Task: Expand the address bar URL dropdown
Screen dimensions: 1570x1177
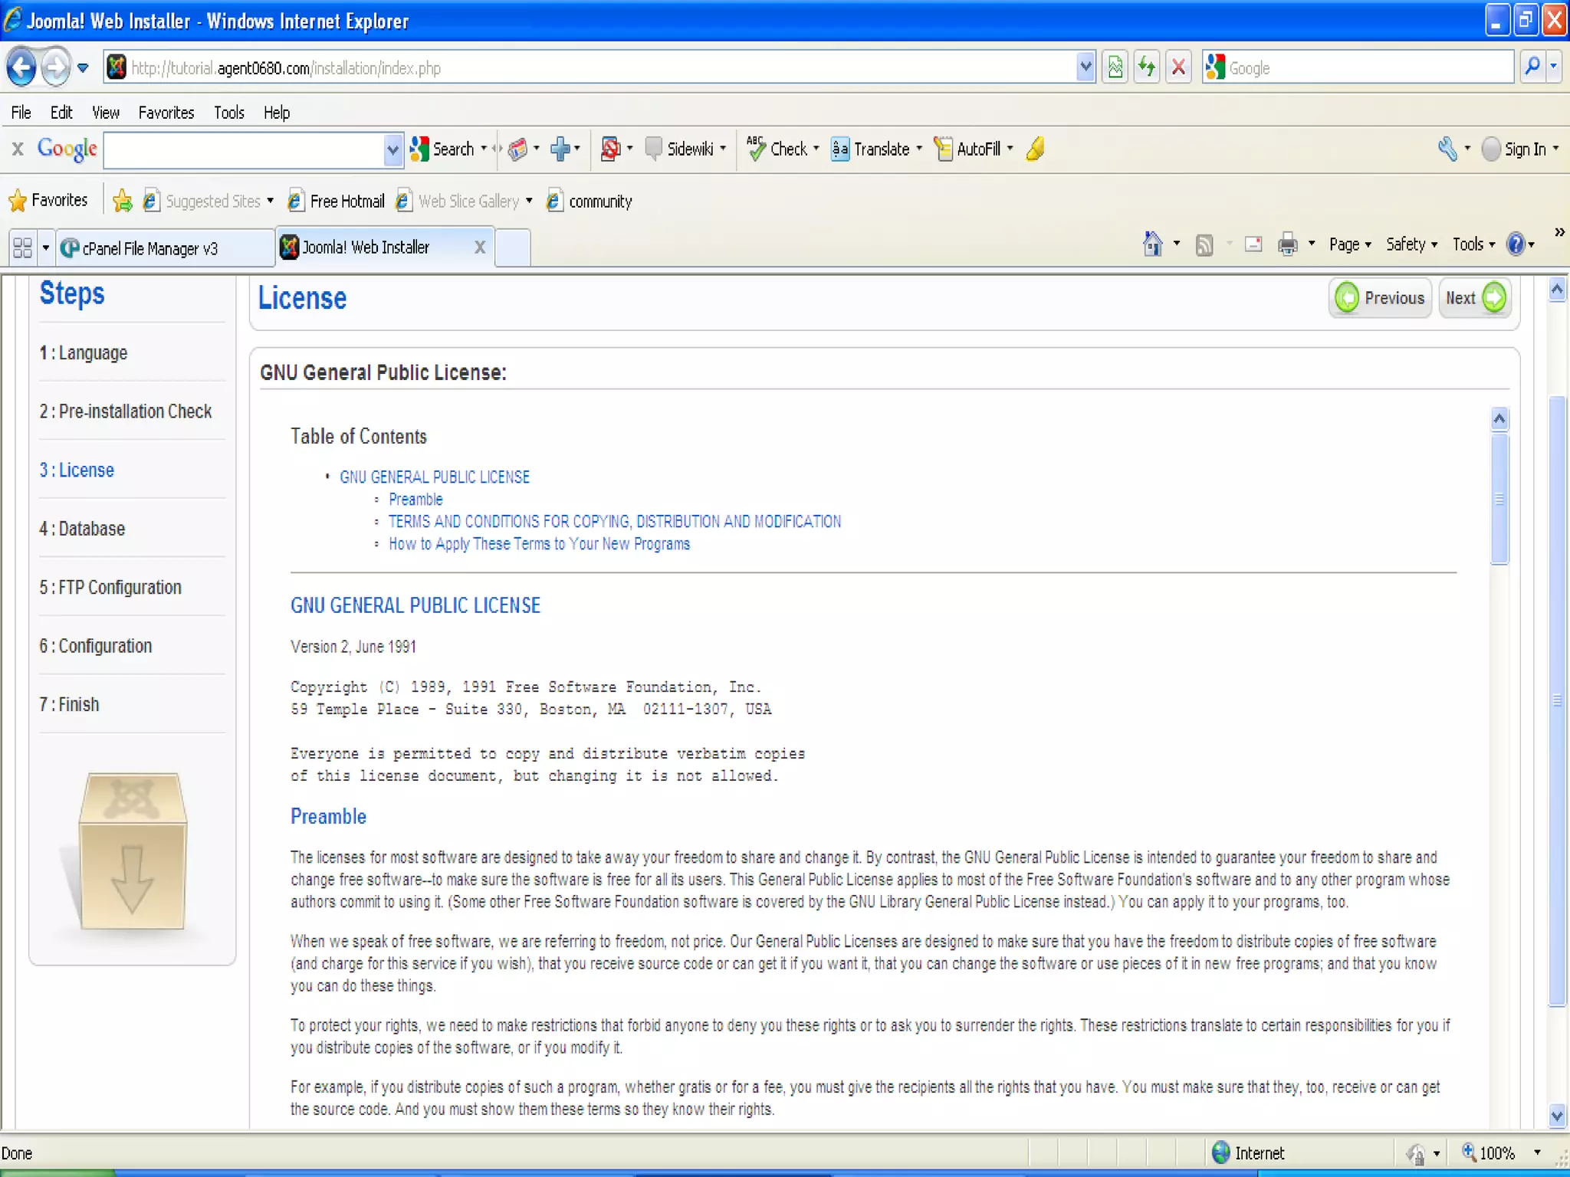Action: 1085,67
